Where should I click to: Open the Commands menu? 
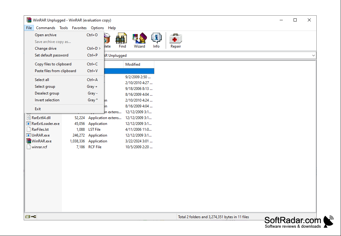click(x=46, y=28)
